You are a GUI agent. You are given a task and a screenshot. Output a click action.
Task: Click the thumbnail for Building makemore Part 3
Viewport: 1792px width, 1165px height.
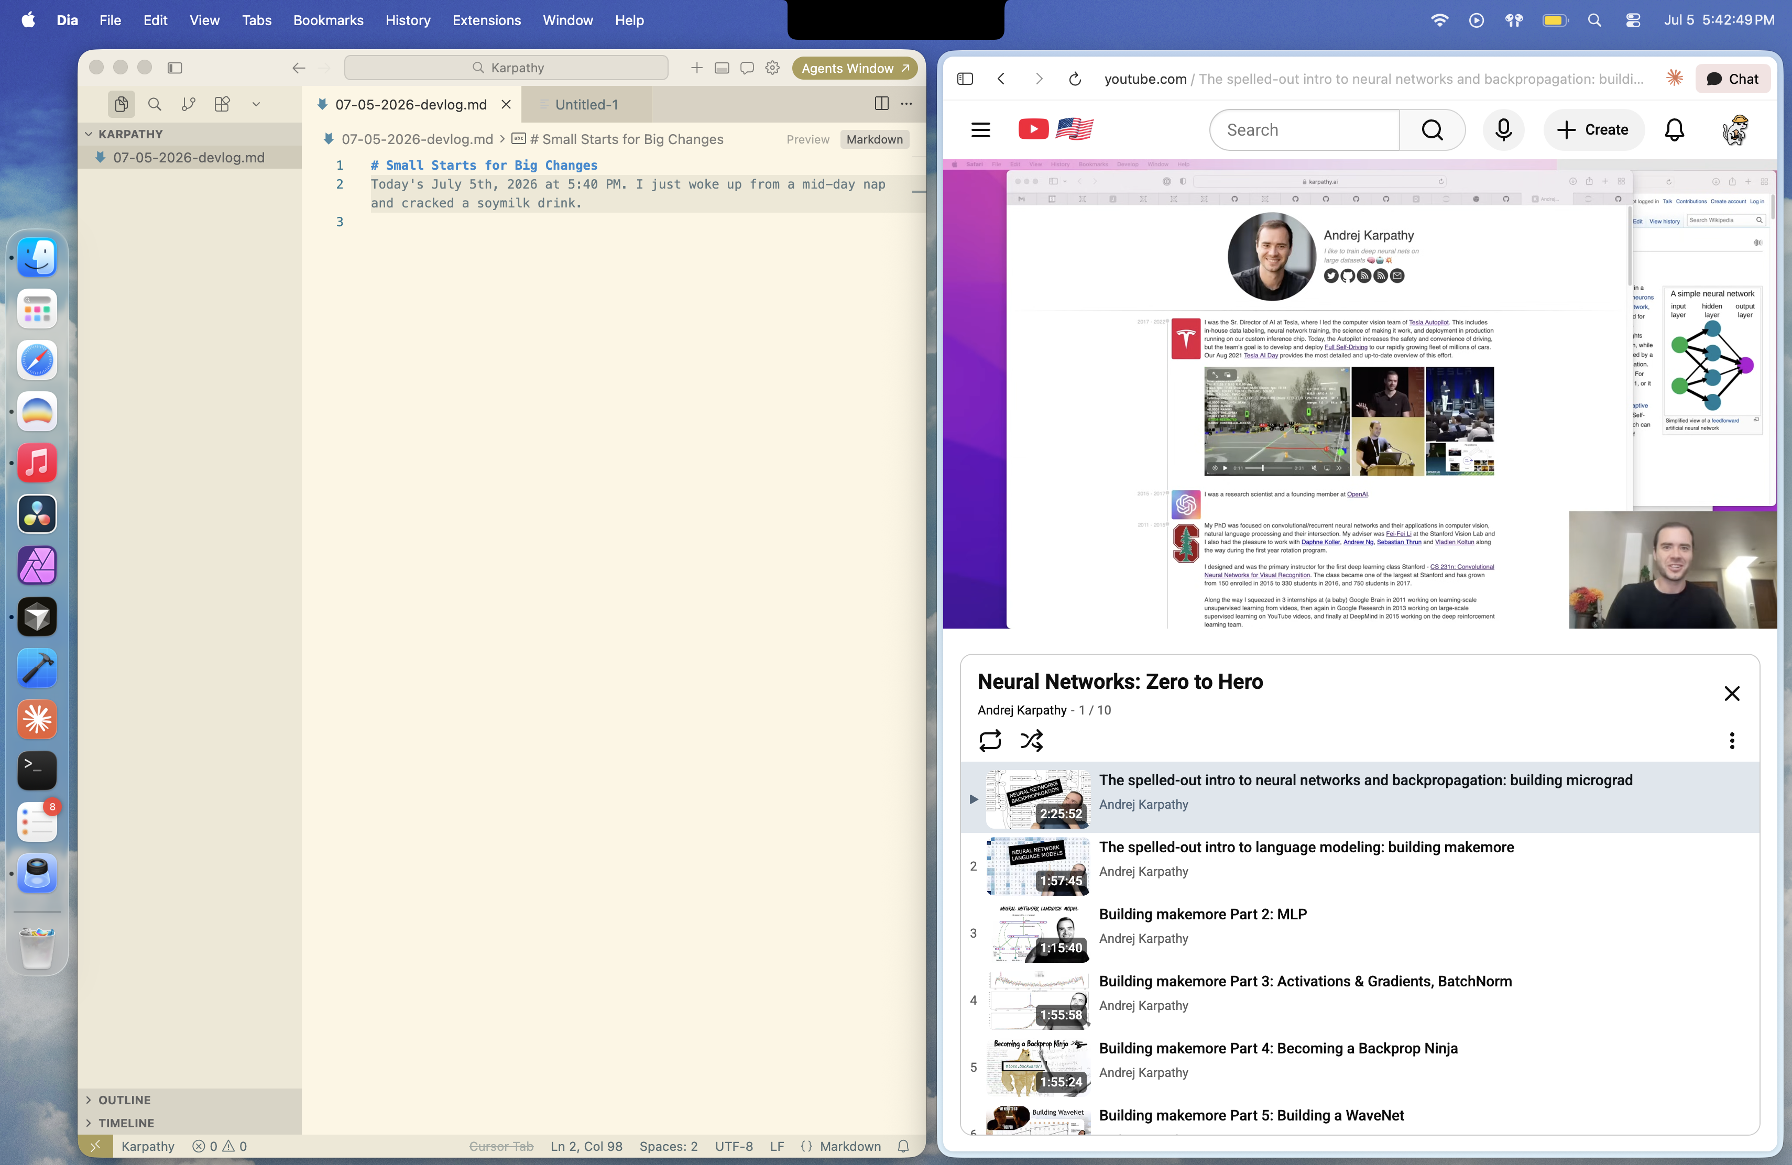(x=1039, y=999)
